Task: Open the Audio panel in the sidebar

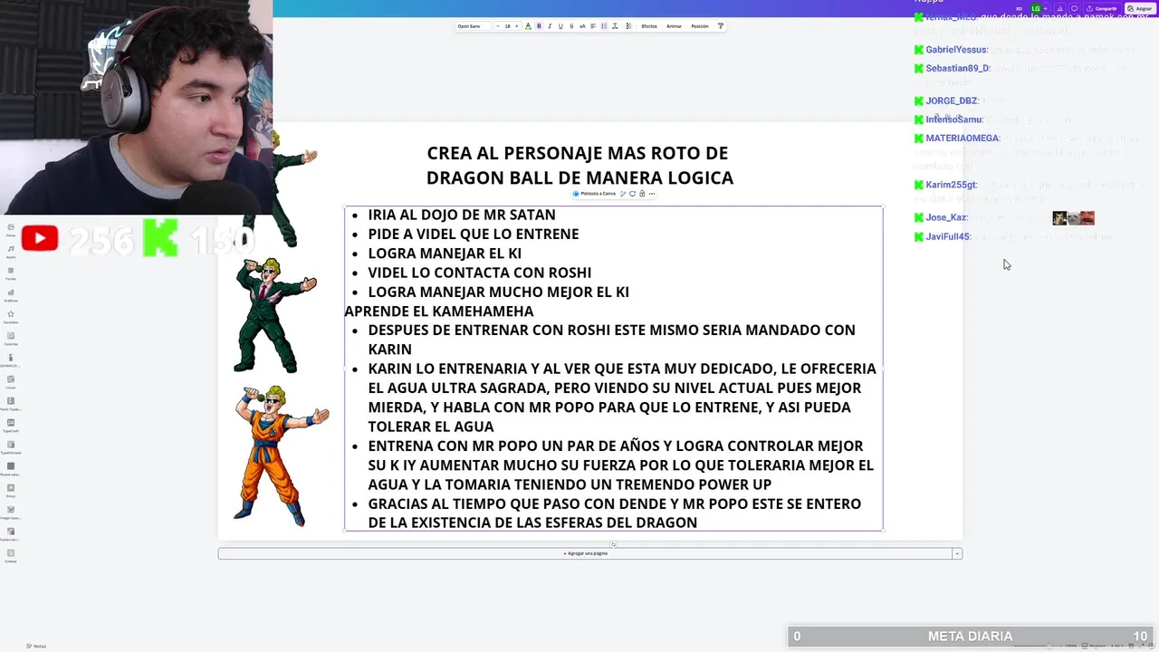Action: tap(11, 252)
